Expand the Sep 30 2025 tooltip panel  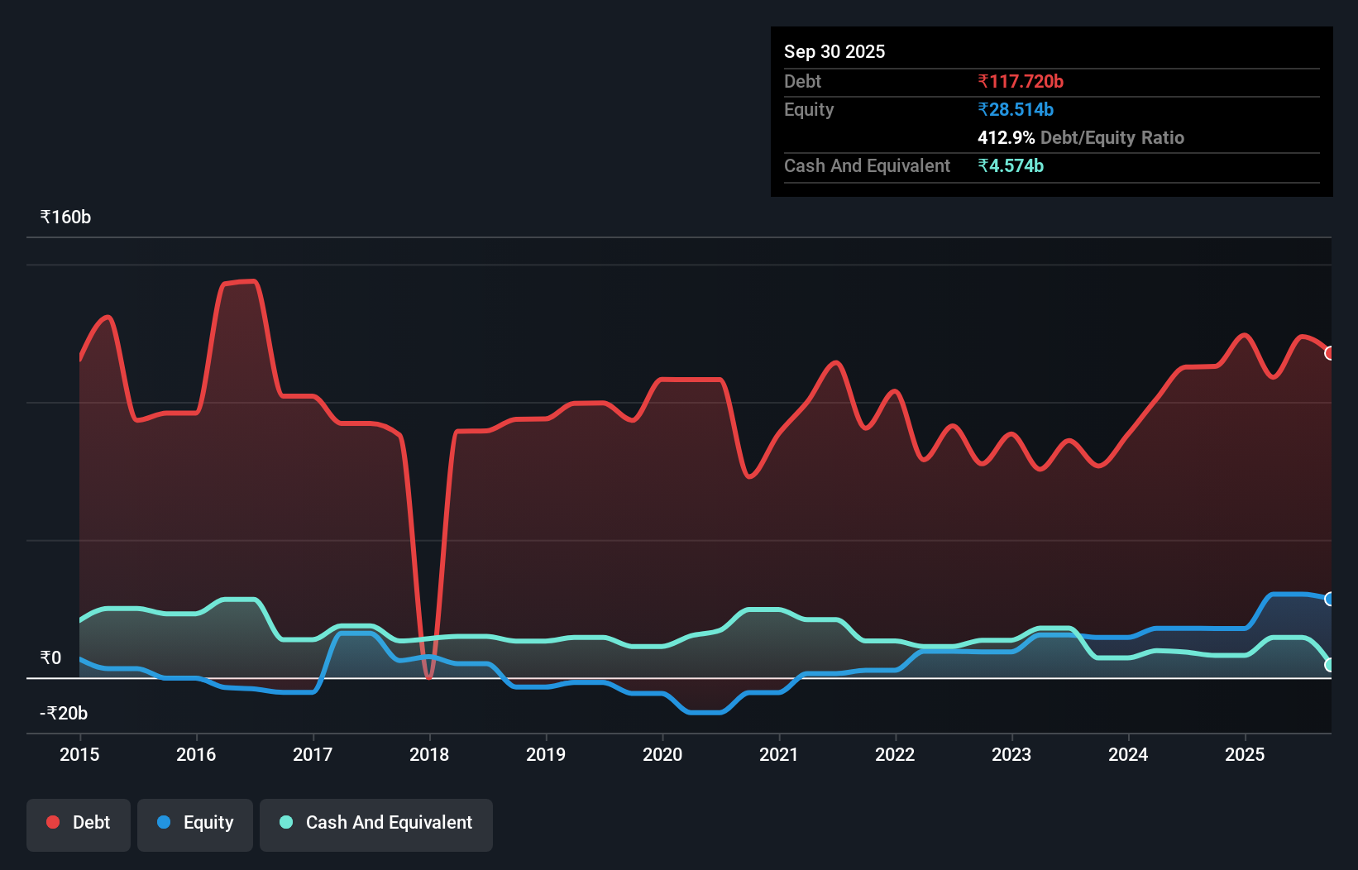pos(834,51)
